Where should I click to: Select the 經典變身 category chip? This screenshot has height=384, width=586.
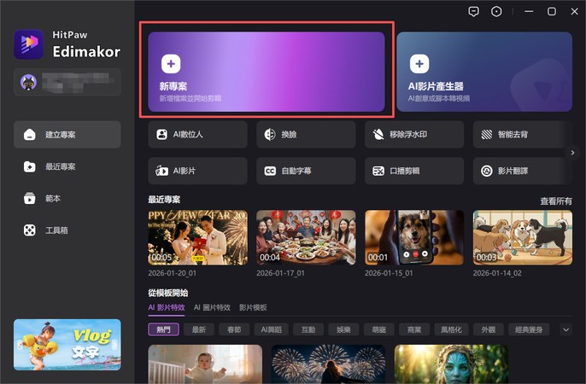[x=529, y=329]
